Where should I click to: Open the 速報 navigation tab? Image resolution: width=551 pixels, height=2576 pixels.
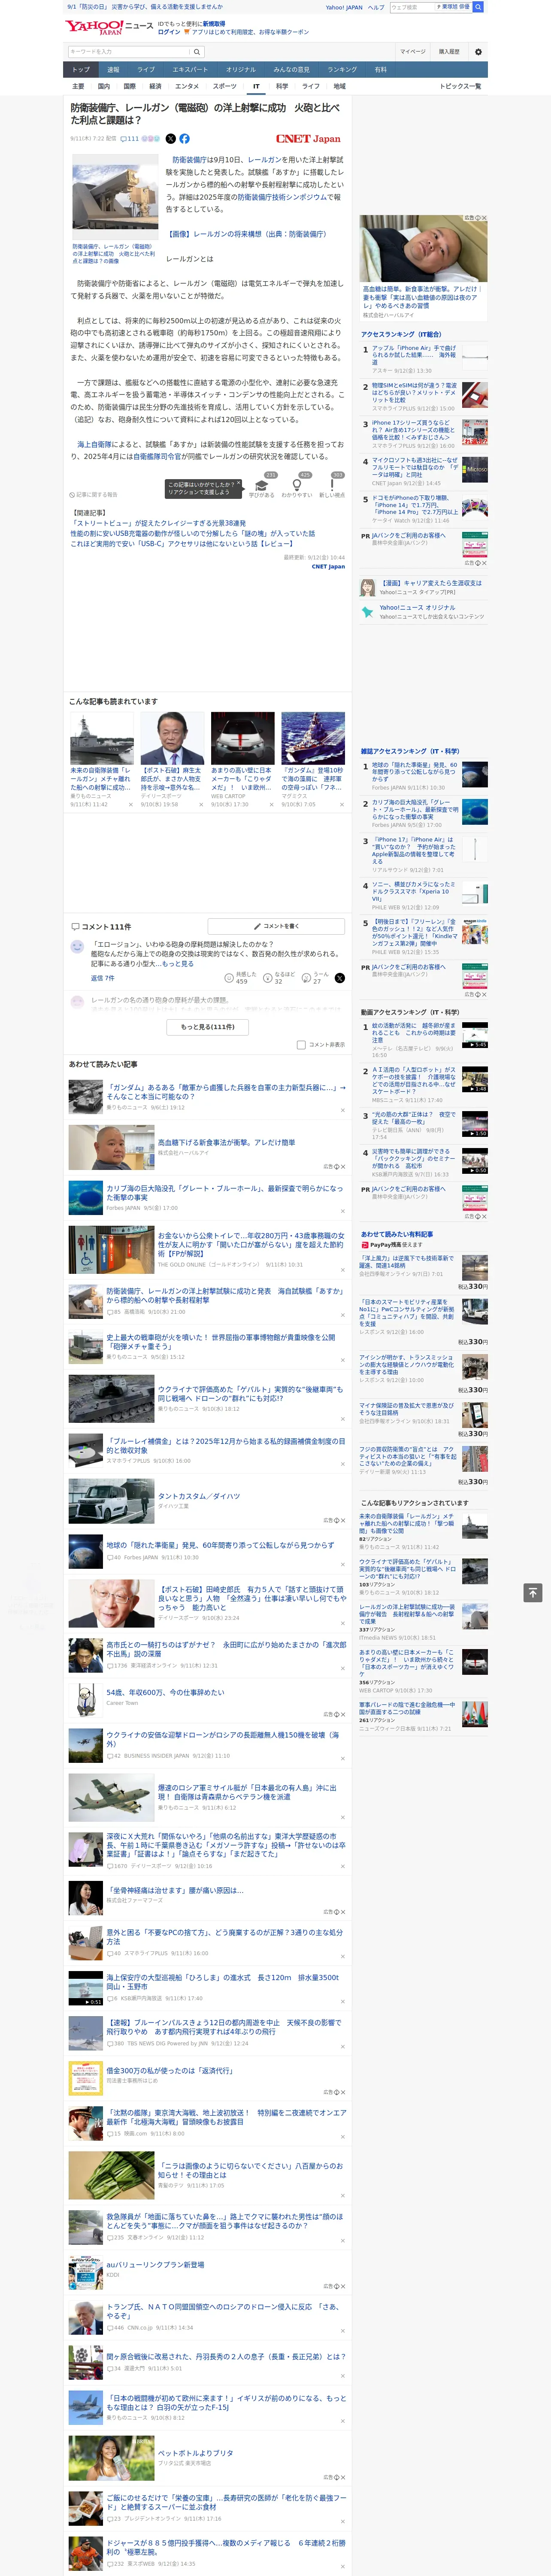[x=113, y=70]
